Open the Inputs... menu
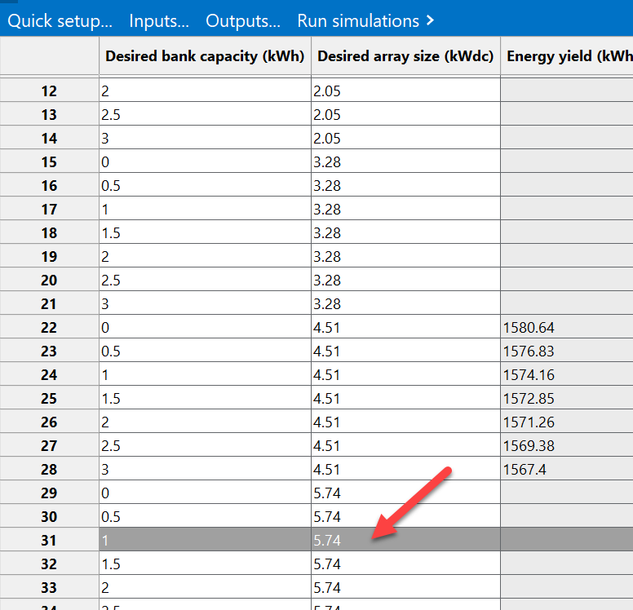Image resolution: width=633 pixels, height=610 pixels. click(159, 20)
